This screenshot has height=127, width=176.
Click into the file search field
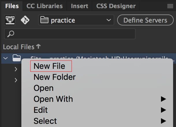point(70,34)
